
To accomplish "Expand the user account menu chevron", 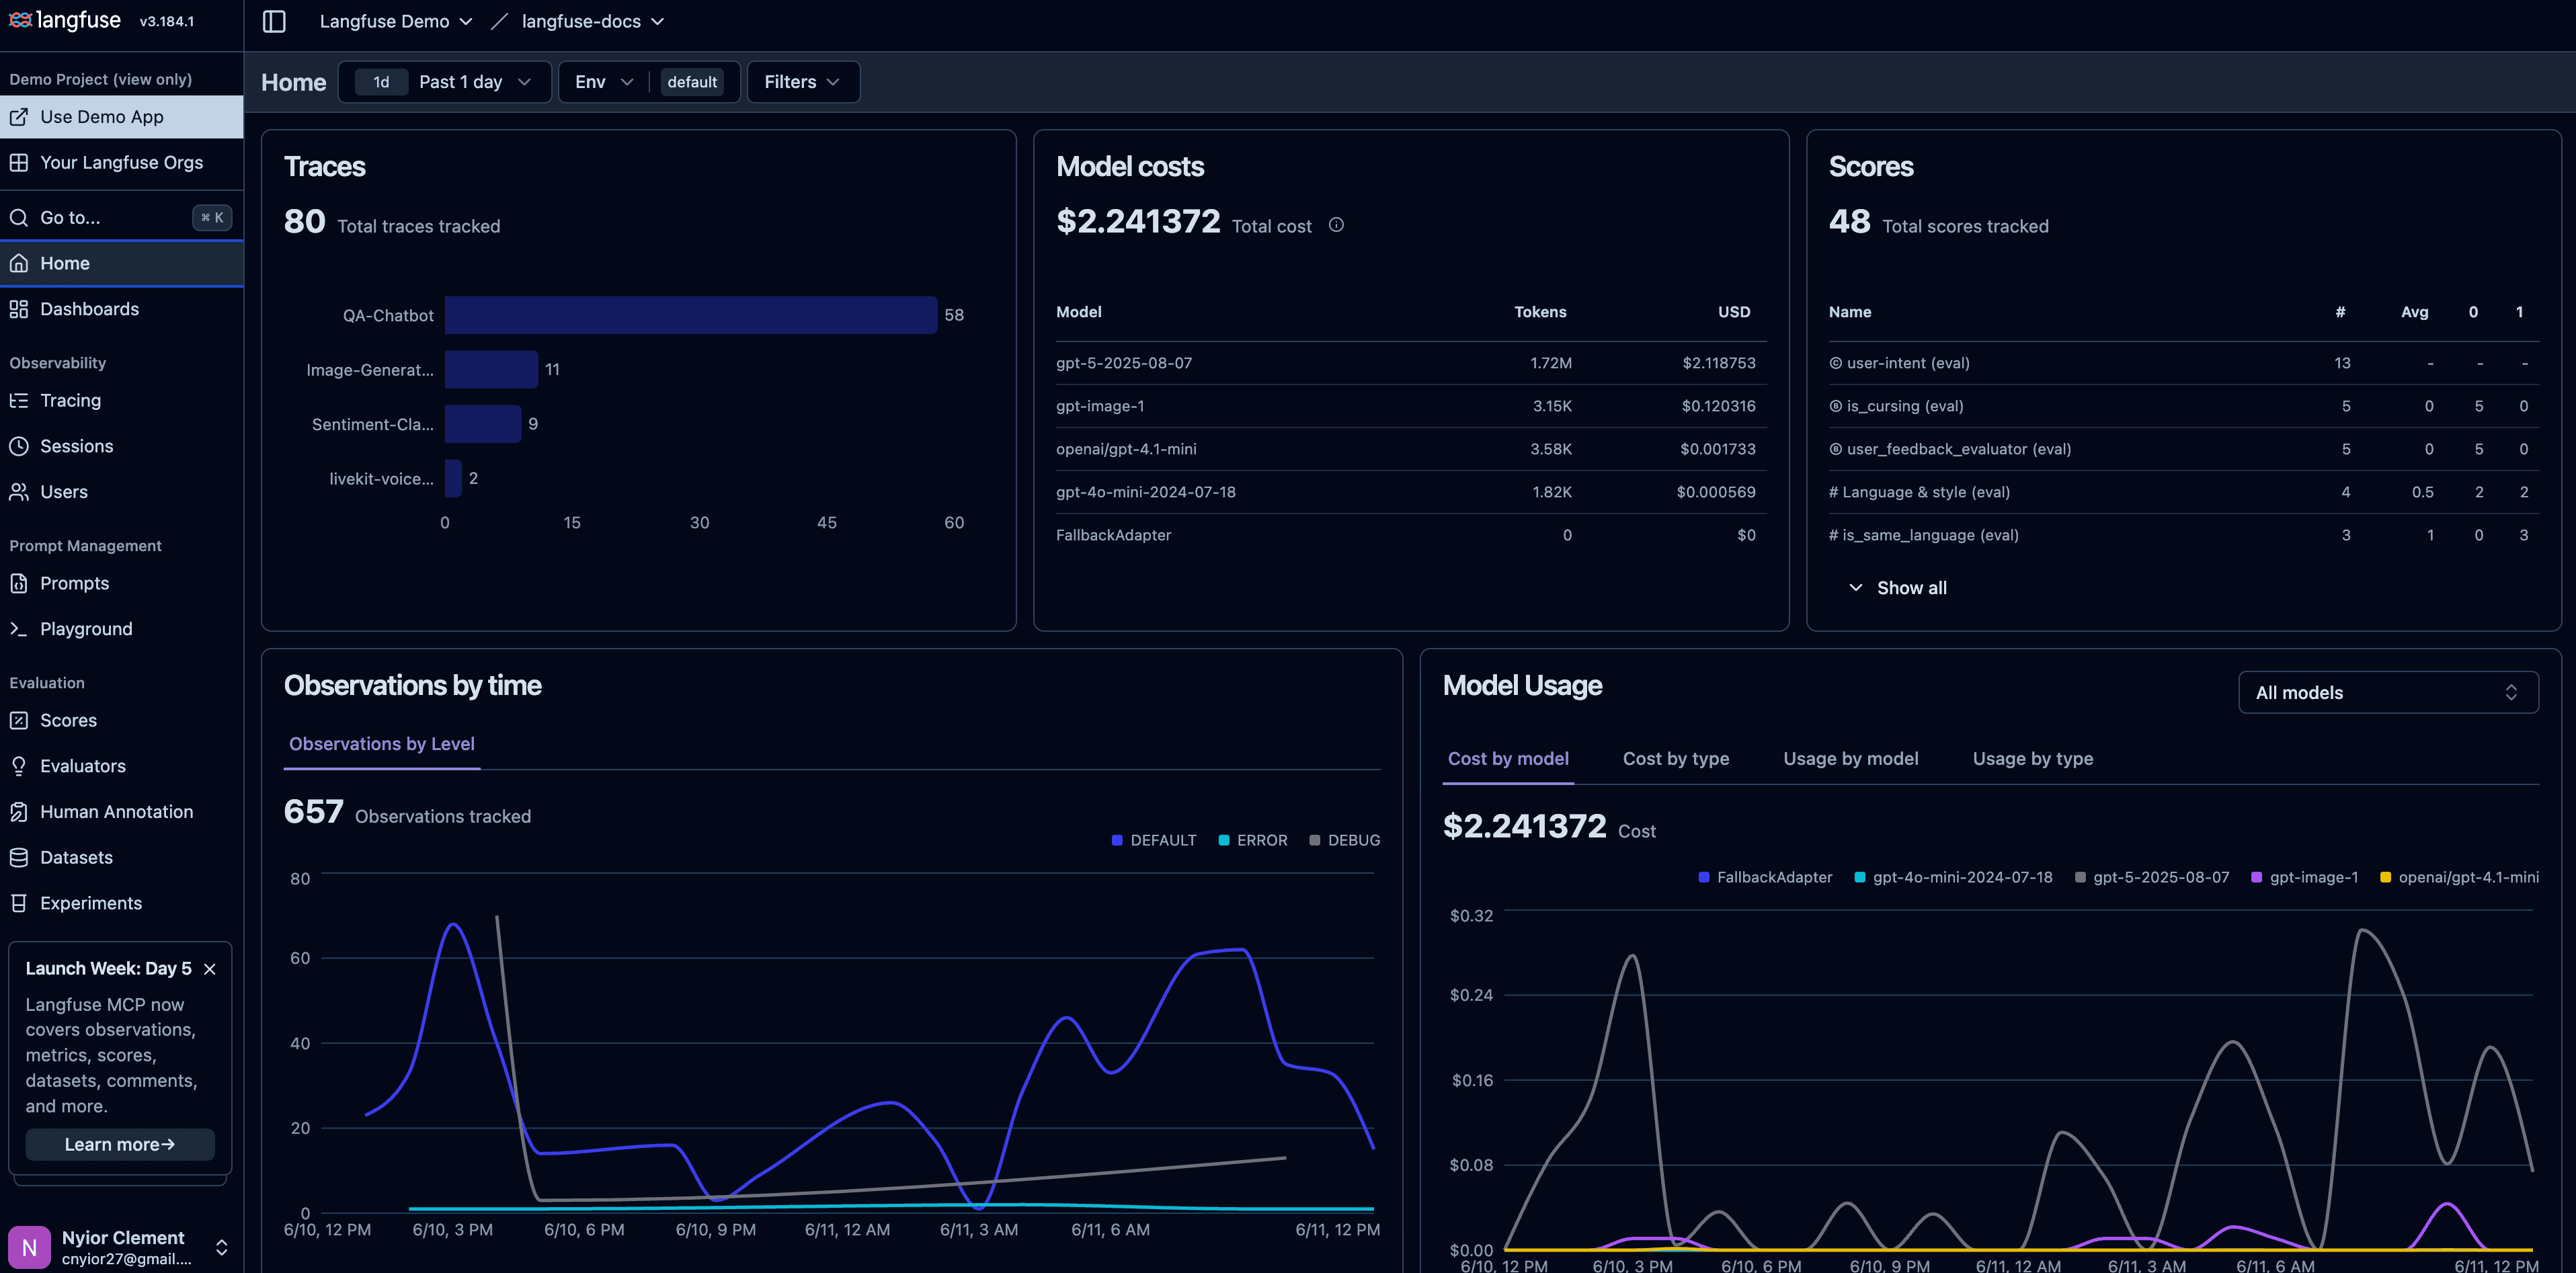I will pyautogui.click(x=222, y=1247).
